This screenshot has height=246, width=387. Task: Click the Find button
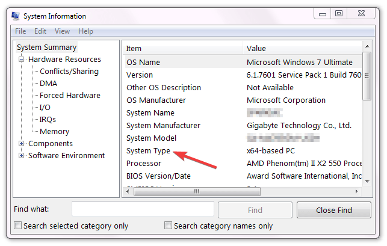(255, 210)
